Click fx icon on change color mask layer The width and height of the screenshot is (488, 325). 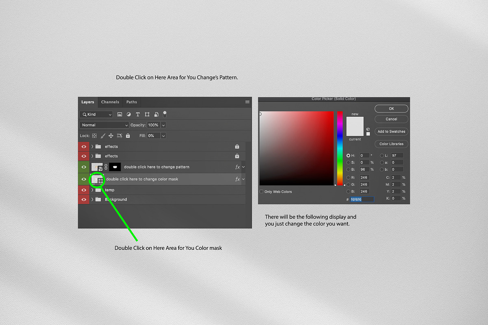(237, 179)
